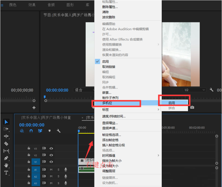The height and width of the screenshot is (187, 222).
Task: Open the 1/2 playback resolution dropdown
Action: tap(194, 89)
